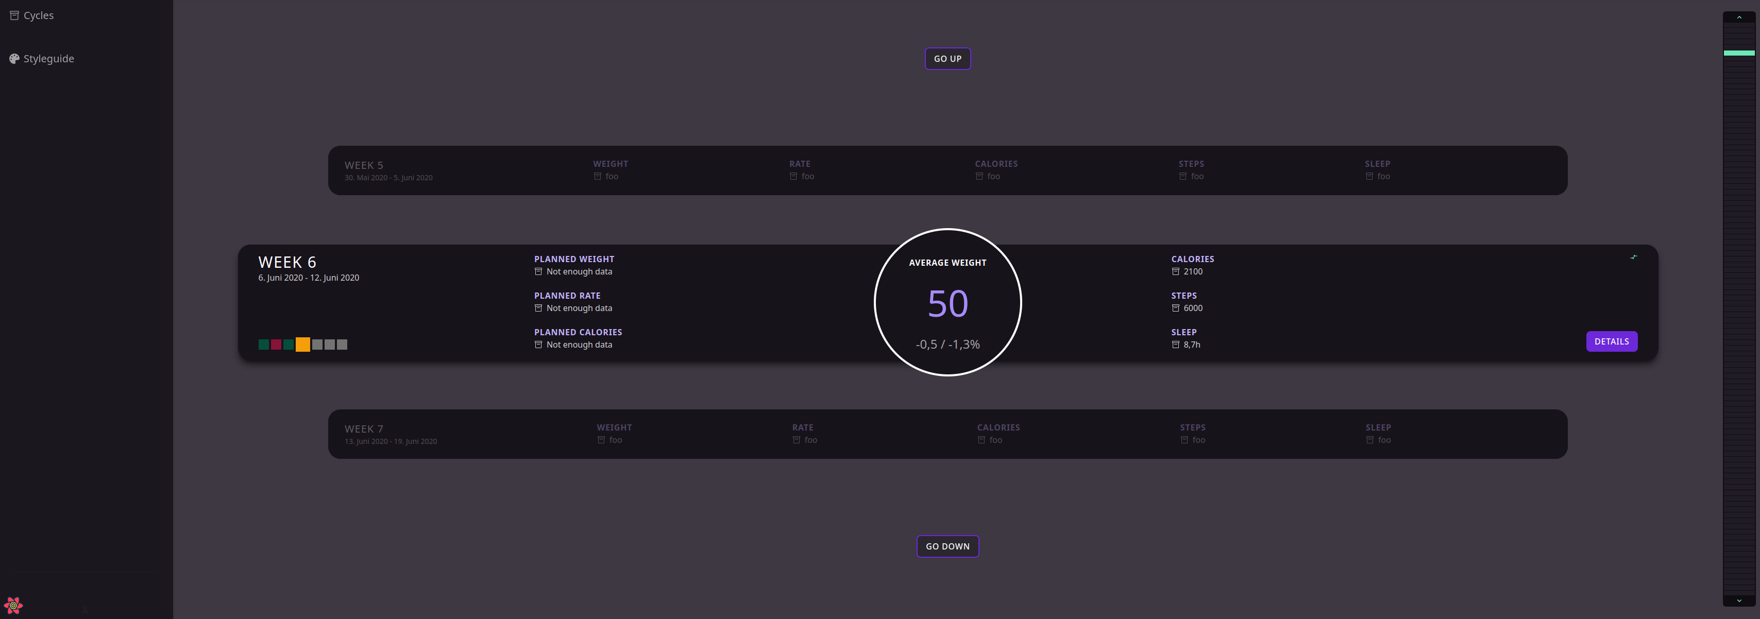Click archive icon beside Steps 6000

coord(1175,308)
